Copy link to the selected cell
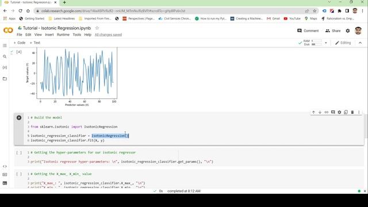This screenshot has height=207, width=368. click(327, 112)
